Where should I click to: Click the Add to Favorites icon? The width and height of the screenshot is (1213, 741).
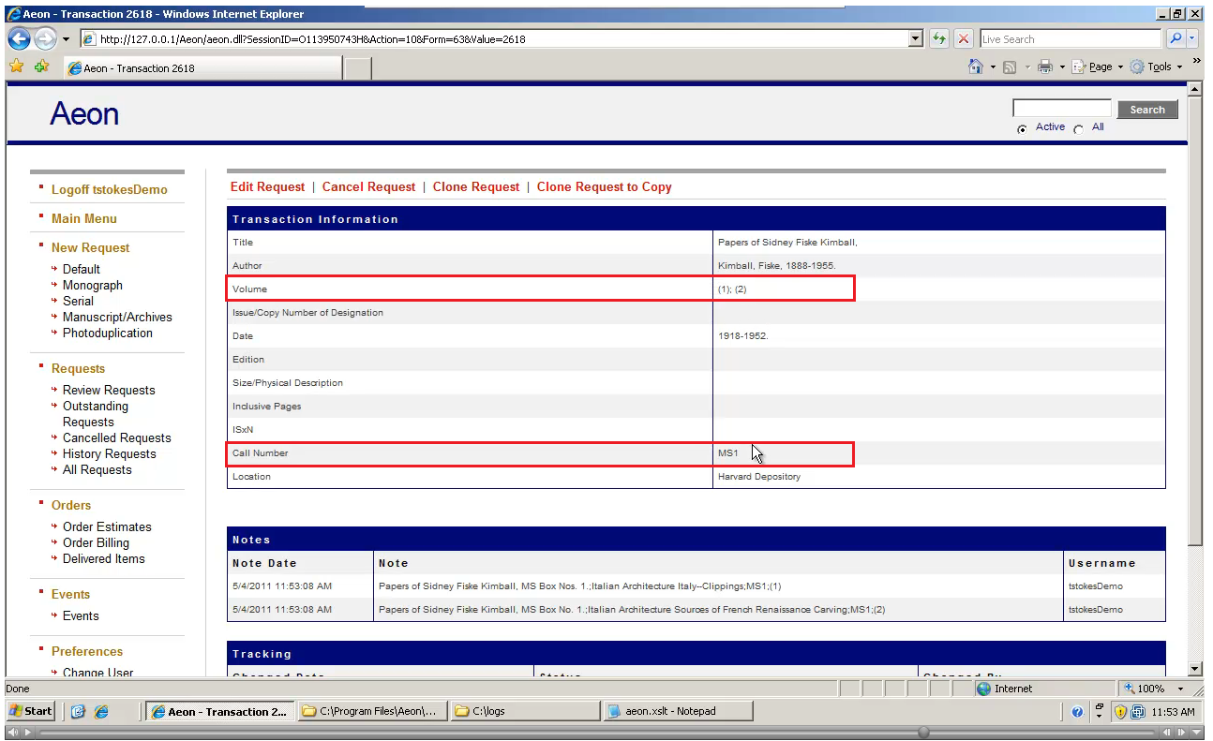pos(40,67)
